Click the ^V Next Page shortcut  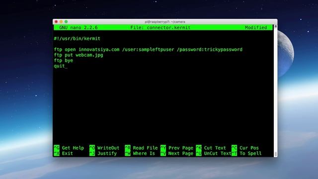click(177, 154)
